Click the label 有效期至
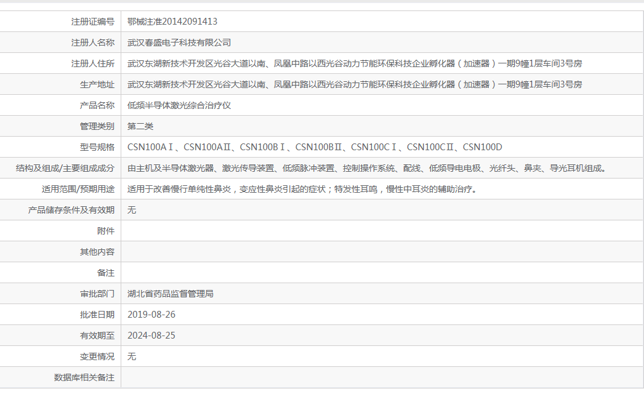Viewport: 644px width, 394px height. point(97,336)
